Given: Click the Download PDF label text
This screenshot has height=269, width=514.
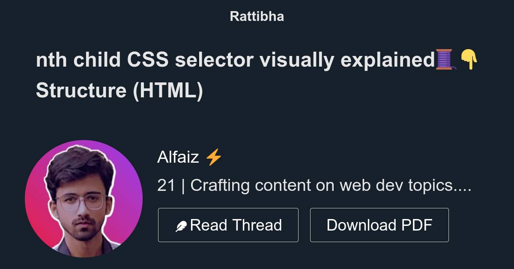Looking at the screenshot, I should click(x=380, y=225).
